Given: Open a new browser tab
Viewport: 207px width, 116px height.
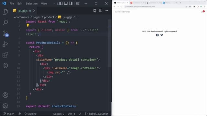Looking at the screenshot, I should pos(180,3).
